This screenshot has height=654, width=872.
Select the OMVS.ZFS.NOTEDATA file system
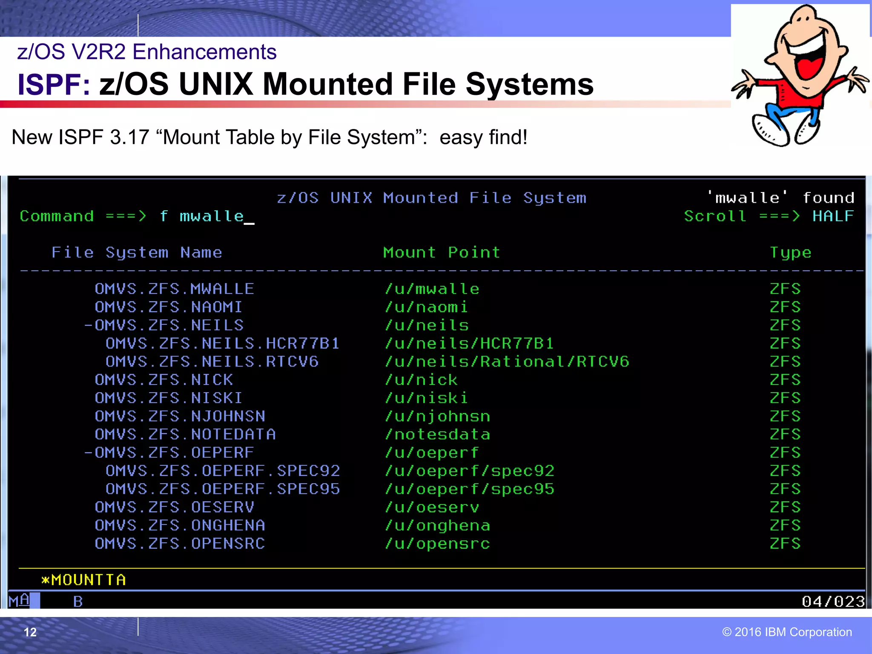coord(185,434)
